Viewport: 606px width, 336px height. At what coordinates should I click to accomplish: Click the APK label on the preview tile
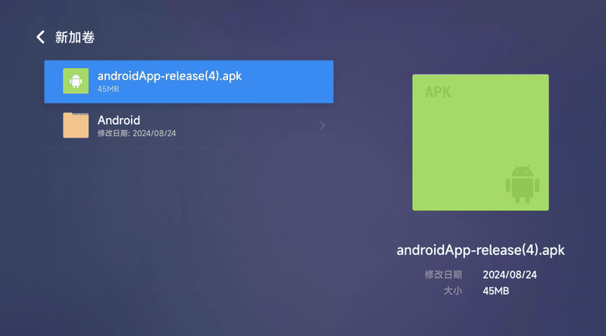(x=439, y=92)
